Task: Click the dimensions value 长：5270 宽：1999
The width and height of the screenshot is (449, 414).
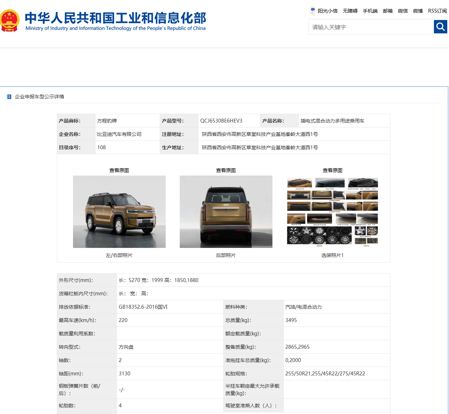Action: [x=141, y=280]
